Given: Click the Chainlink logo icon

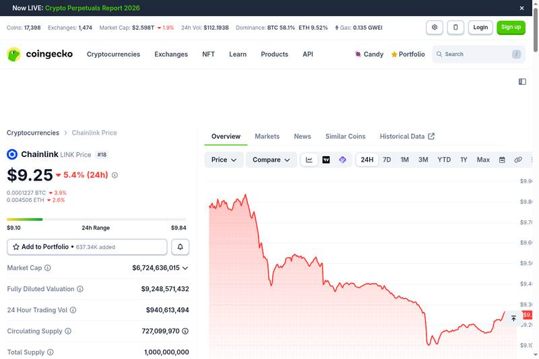Looking at the screenshot, I should 12,155.
